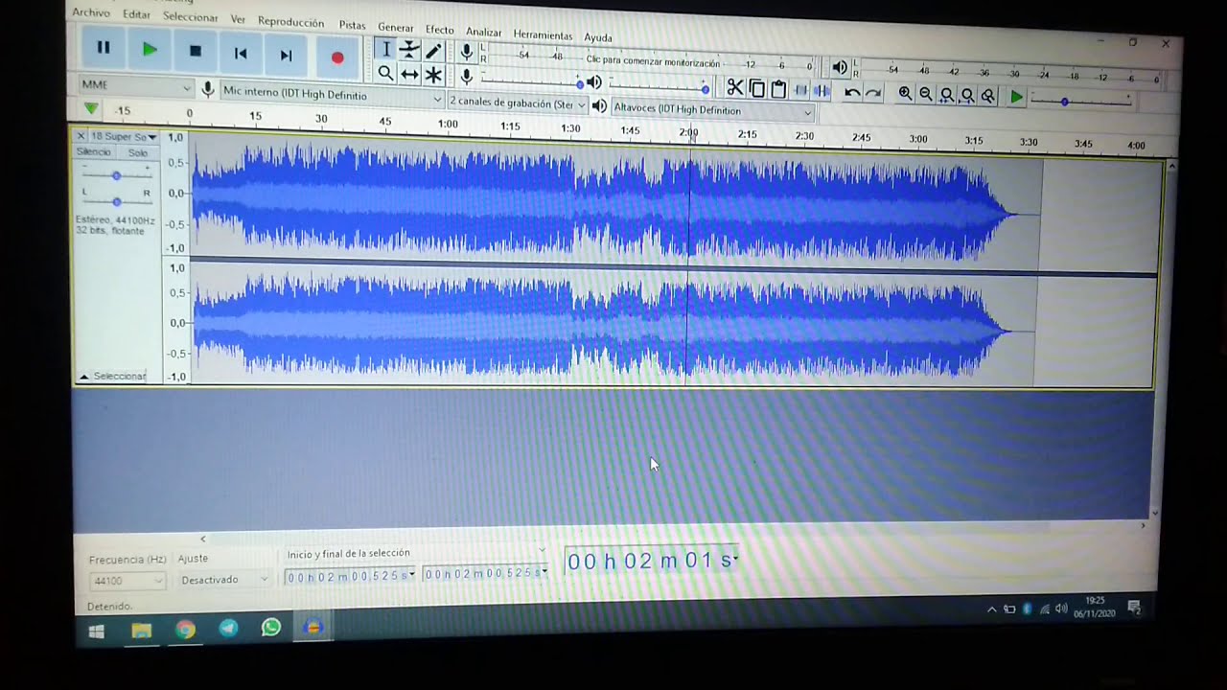This screenshot has width=1227, height=690.
Task: Select the Time Shift tool
Action: coord(409,74)
